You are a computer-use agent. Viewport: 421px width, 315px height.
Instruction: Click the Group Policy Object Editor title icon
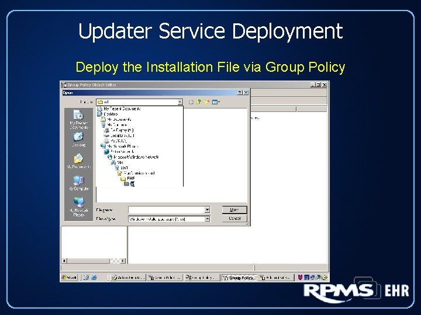pos(64,85)
